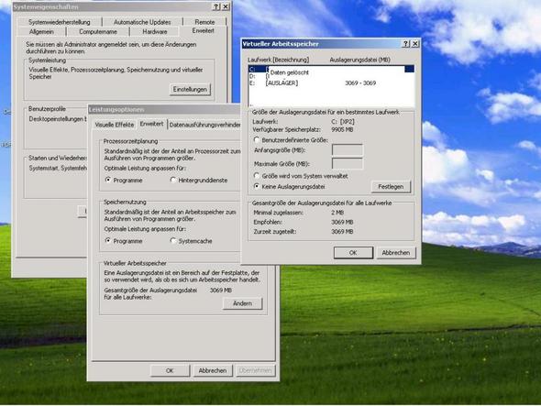This screenshot has width=541, height=406.
Task: Switch to the Automatische Updates tab
Action: coord(142,22)
